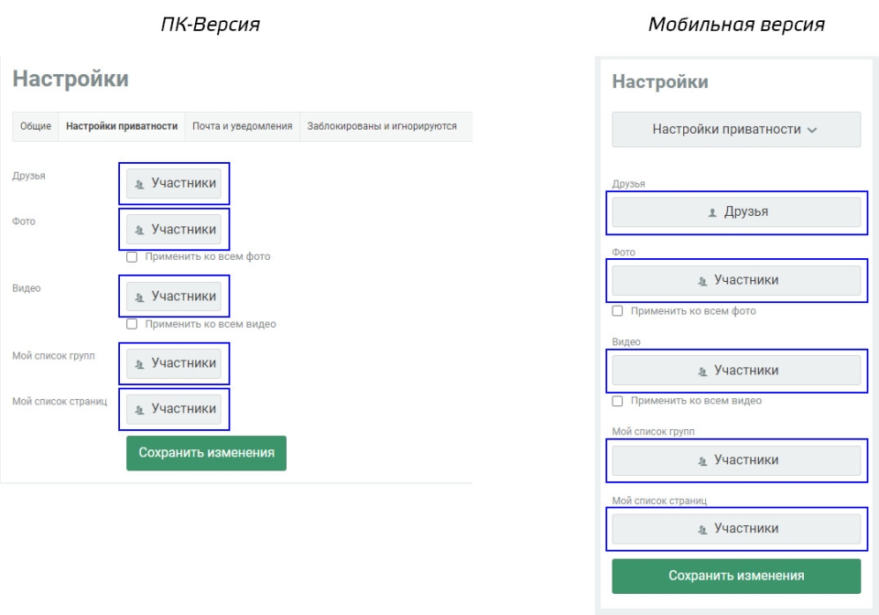Select 'Заблокированы и игнорируются' tab
Image resolution: width=879 pixels, height=615 pixels.
(382, 126)
